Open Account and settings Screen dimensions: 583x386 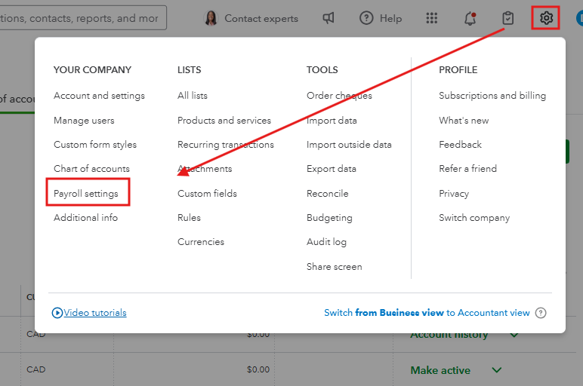99,96
